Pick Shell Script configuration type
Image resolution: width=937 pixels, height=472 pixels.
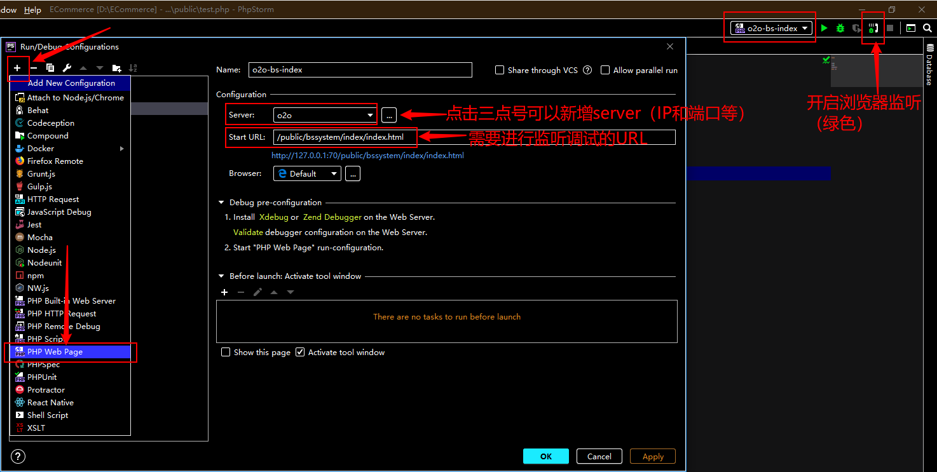click(x=70, y=415)
